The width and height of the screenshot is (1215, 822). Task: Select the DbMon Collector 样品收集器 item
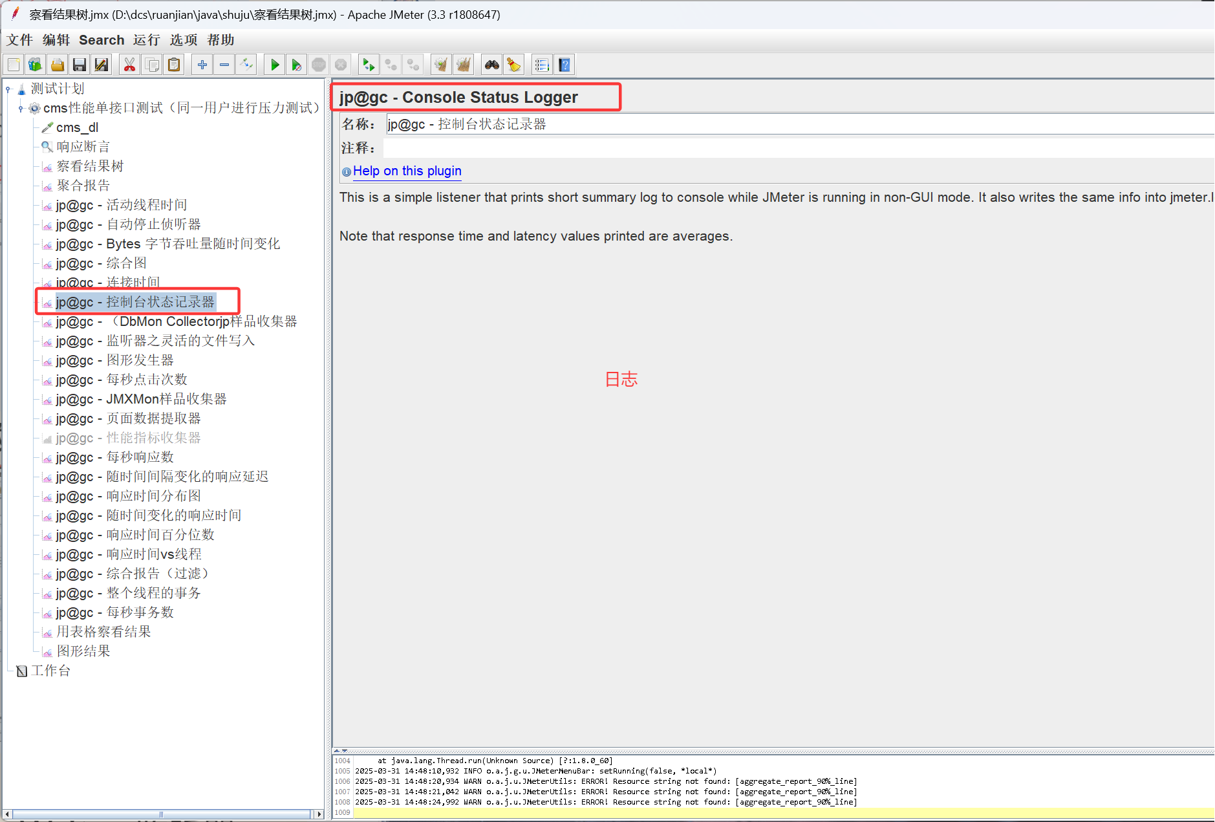pos(177,321)
